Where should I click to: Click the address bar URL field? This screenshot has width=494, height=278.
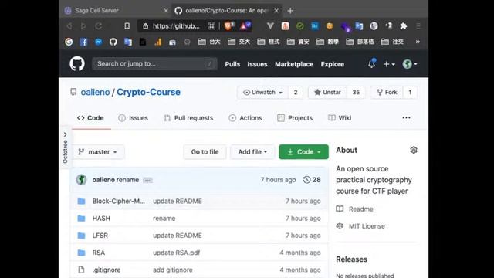tap(176, 26)
